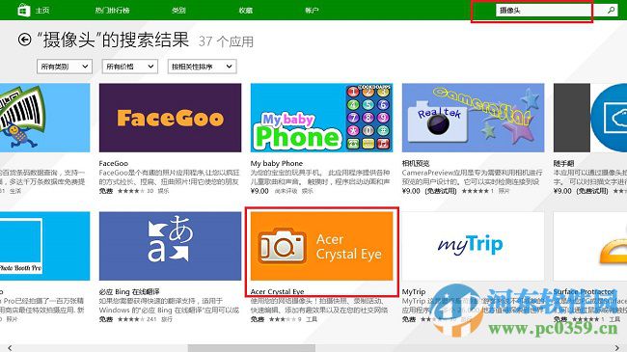
Task: Click the Acer Crystal Eye title text
Action: 278,291
